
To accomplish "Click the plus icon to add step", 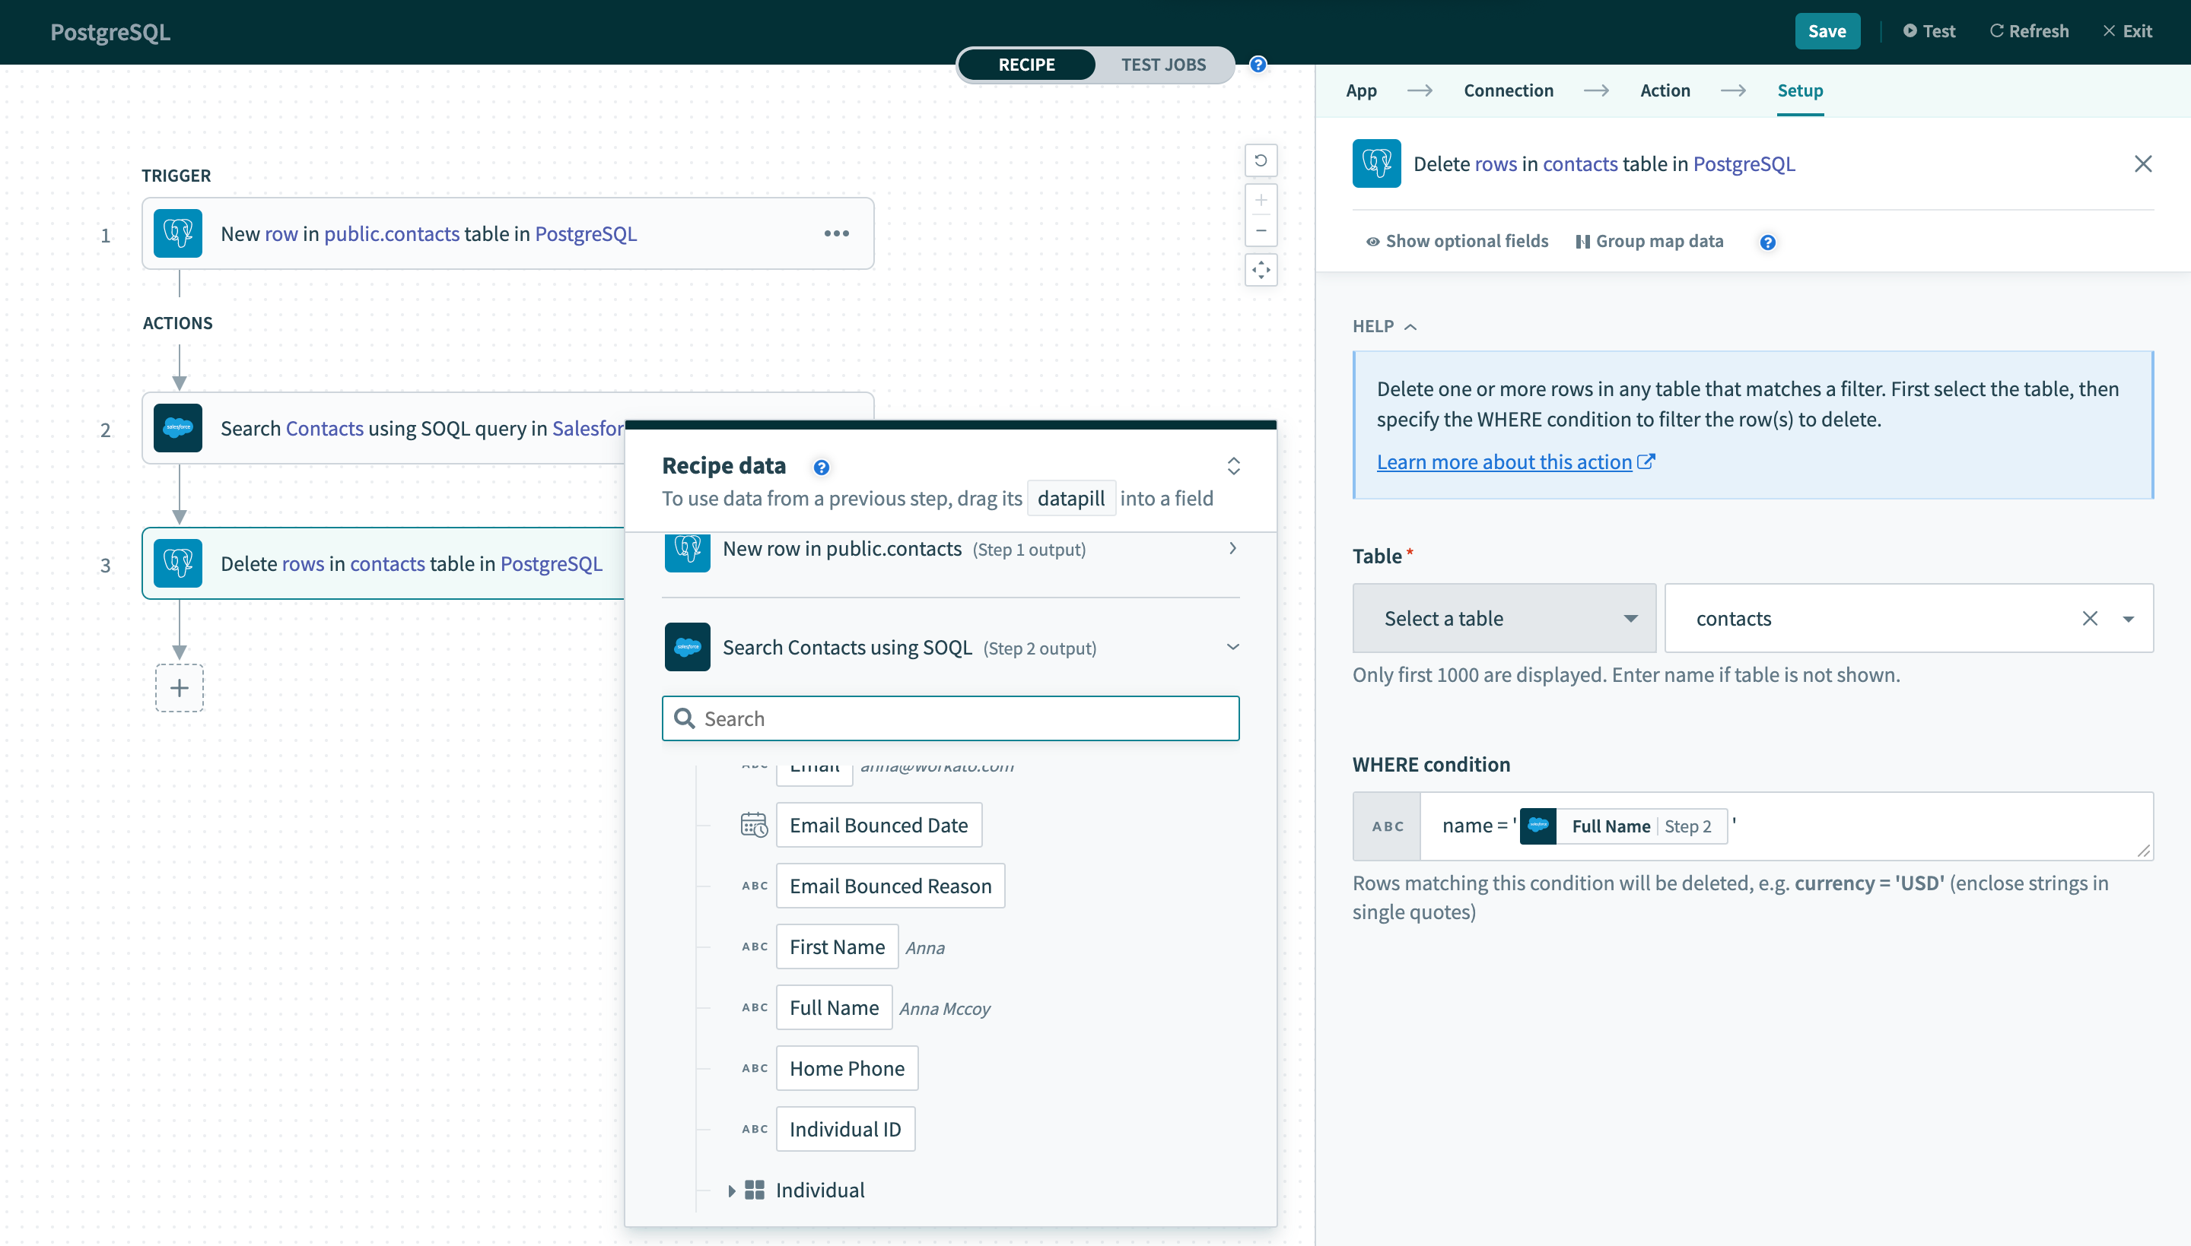I will [x=179, y=688].
